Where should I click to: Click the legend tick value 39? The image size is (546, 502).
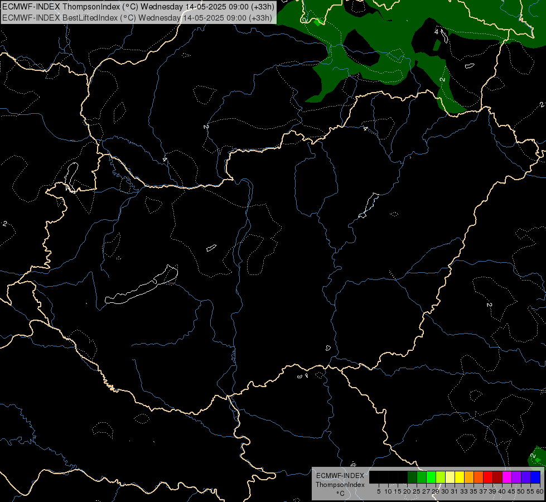492,491
